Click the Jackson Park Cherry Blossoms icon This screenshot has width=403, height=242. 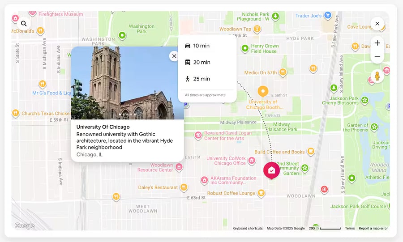coord(364,100)
